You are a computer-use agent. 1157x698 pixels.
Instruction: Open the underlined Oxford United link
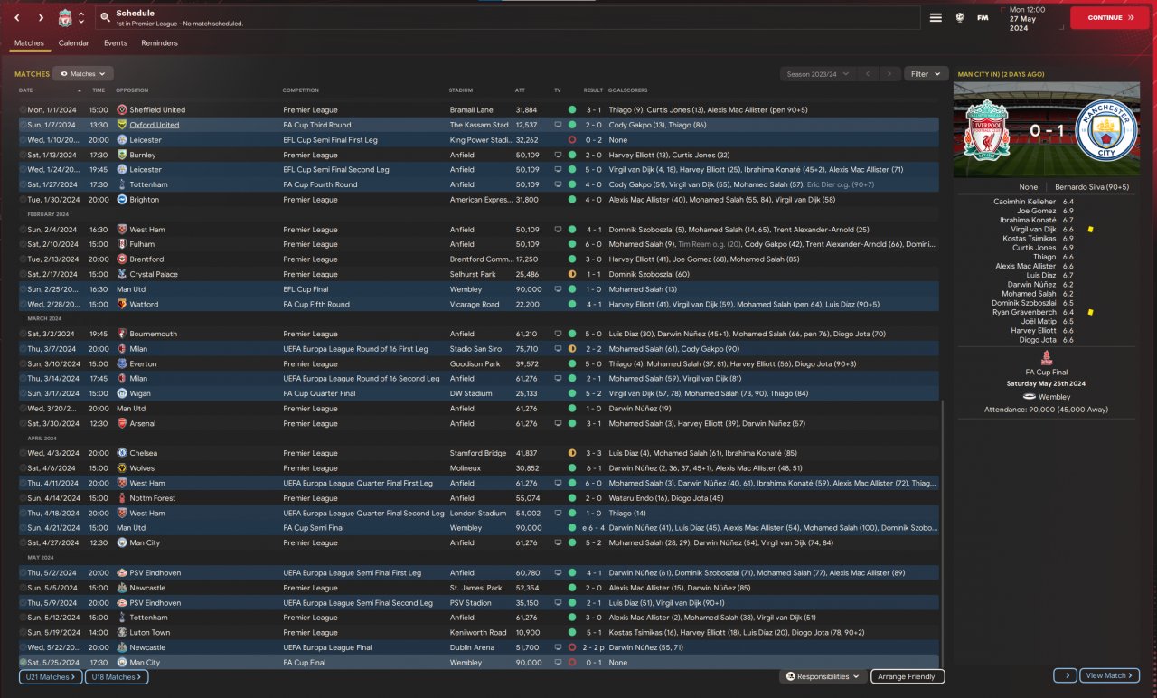click(x=155, y=125)
